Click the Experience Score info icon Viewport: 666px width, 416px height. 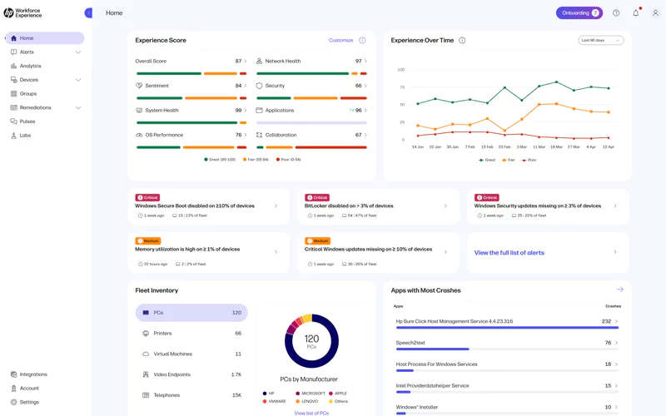click(362, 40)
